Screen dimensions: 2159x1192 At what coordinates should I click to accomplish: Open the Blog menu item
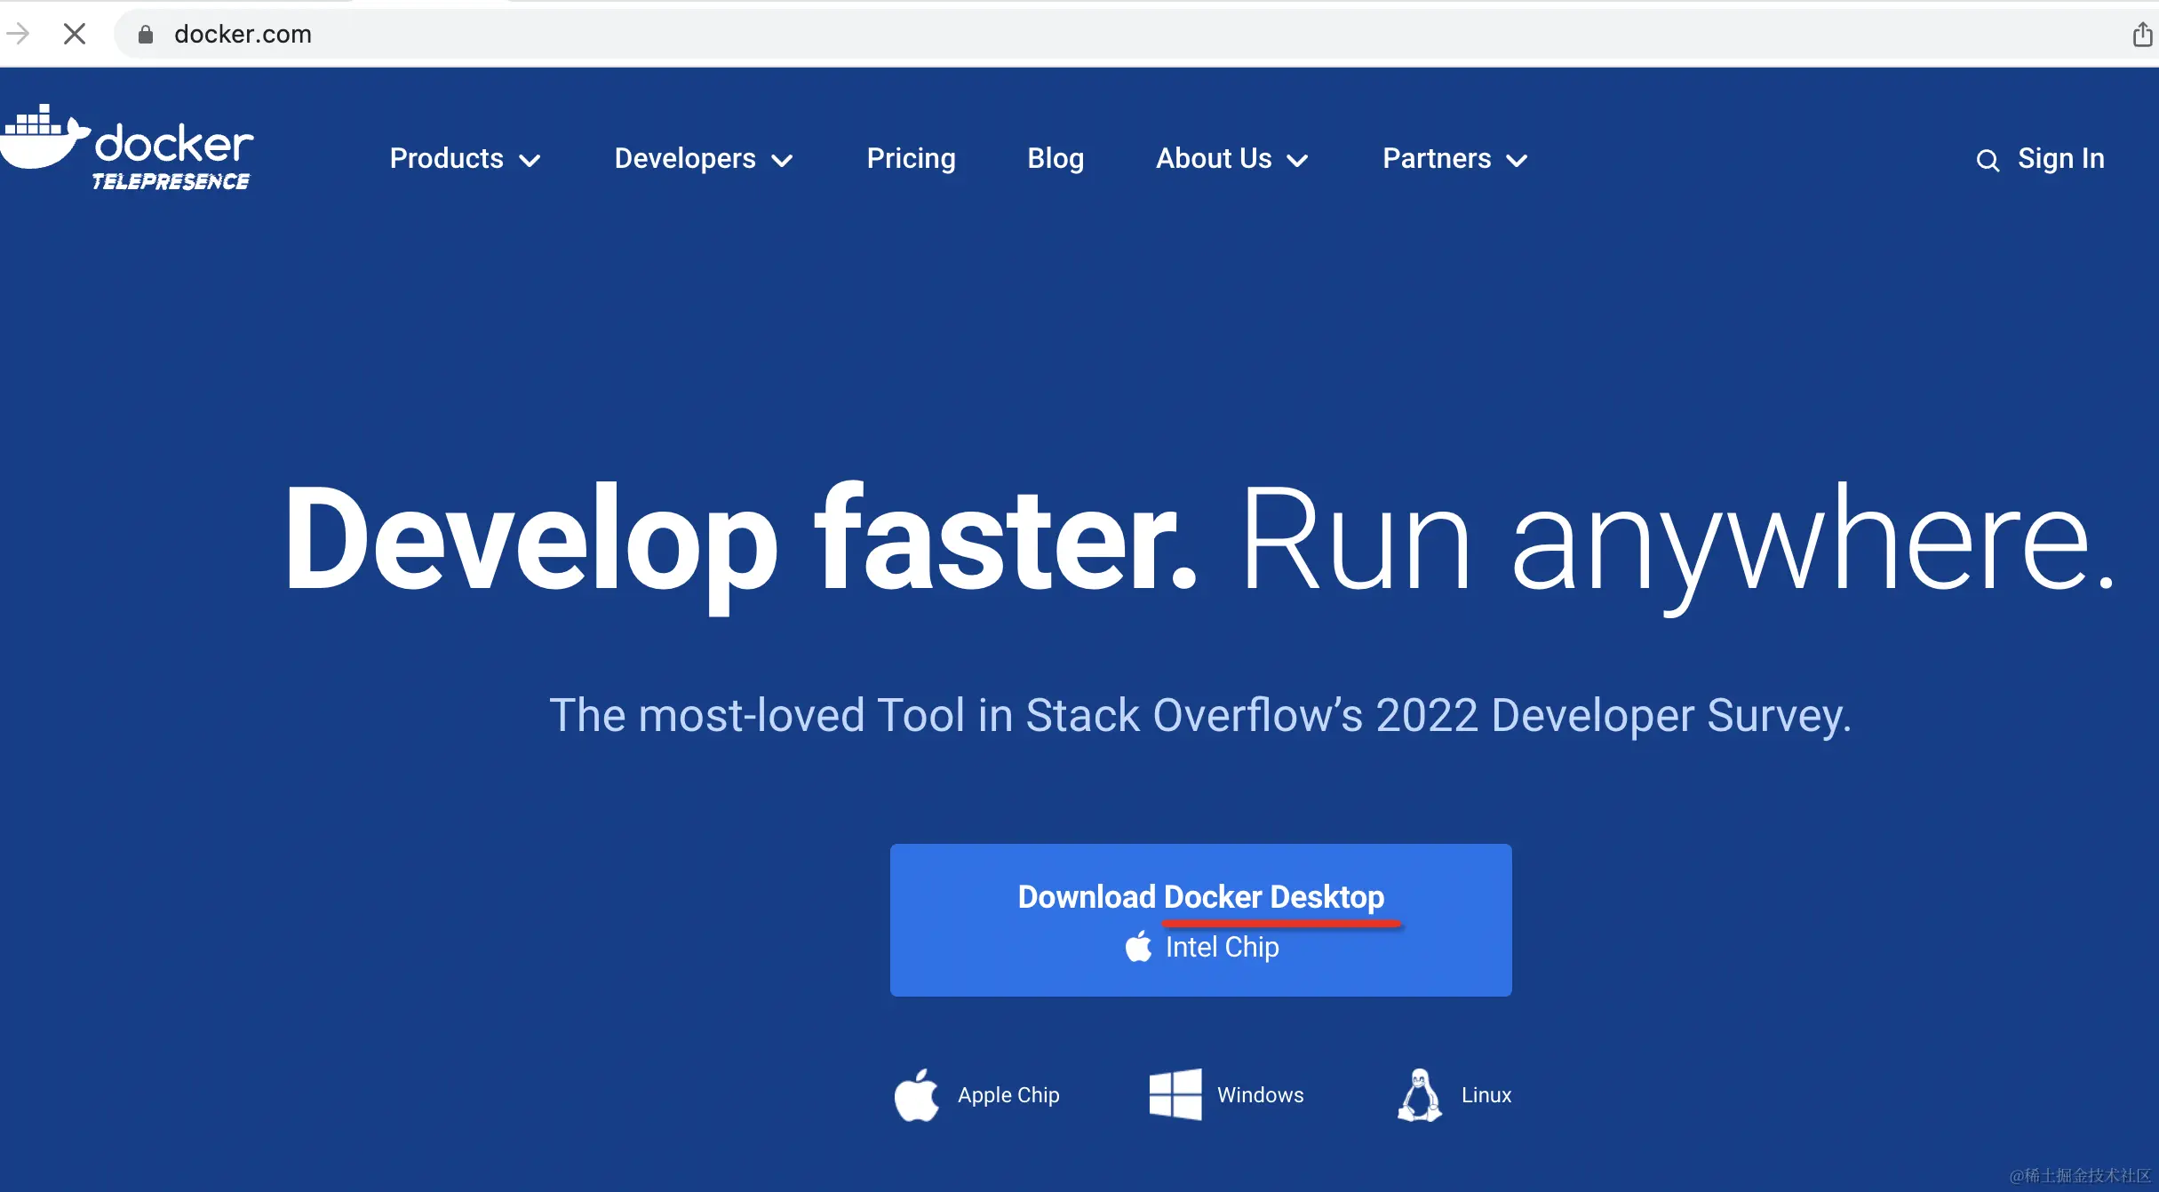(x=1056, y=159)
